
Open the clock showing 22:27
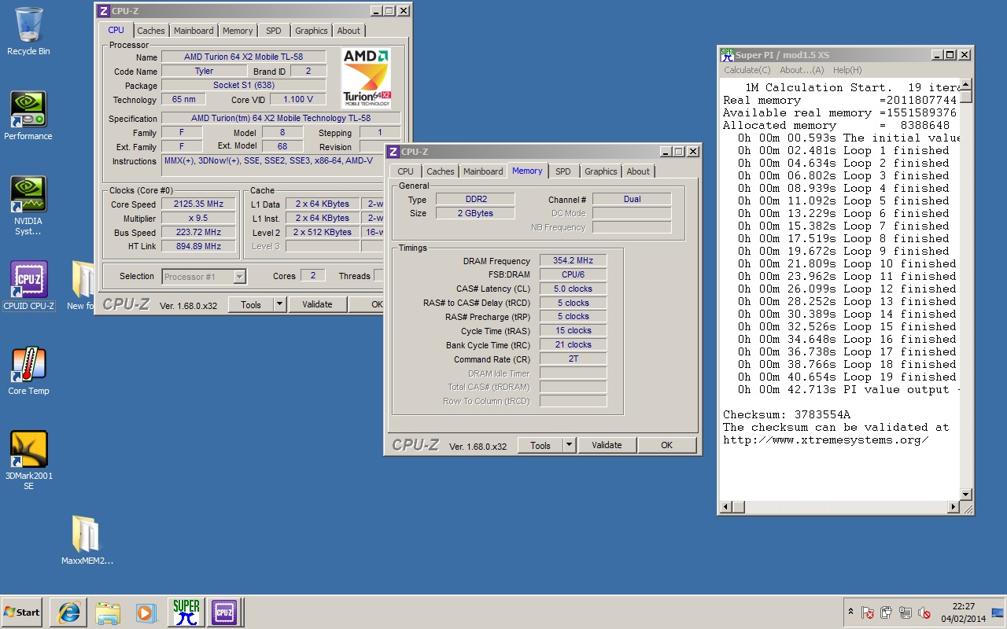964,612
